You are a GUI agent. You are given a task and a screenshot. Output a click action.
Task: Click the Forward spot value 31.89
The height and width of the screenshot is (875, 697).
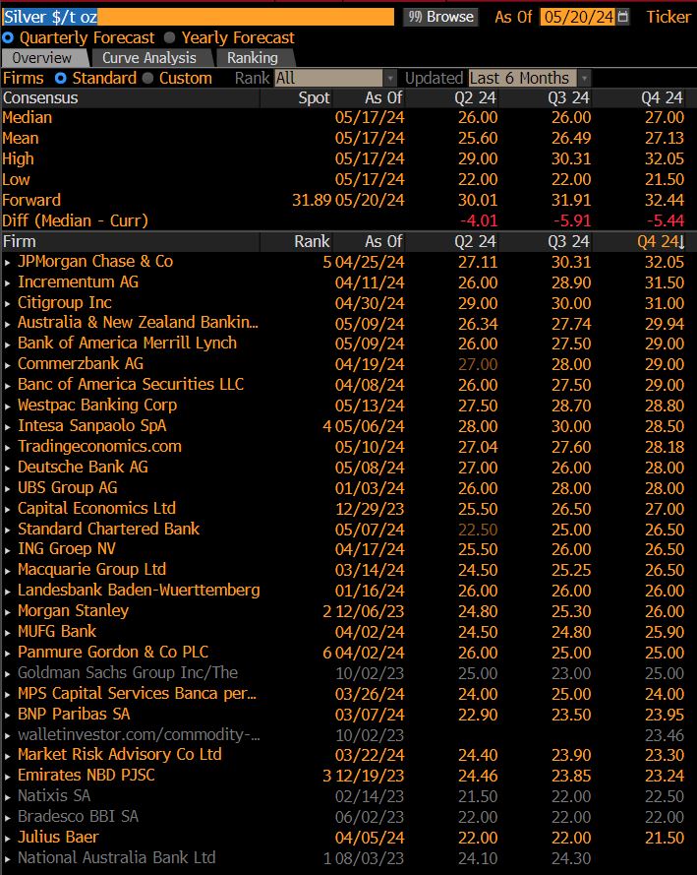[x=312, y=201]
